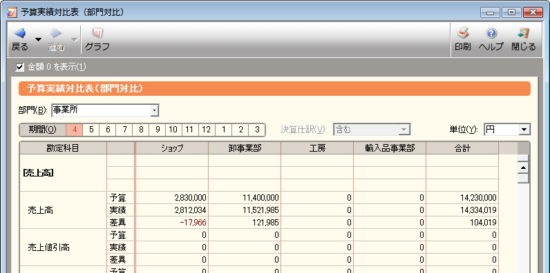Click the app icon in title bar
550x273 pixels.
click(12, 12)
